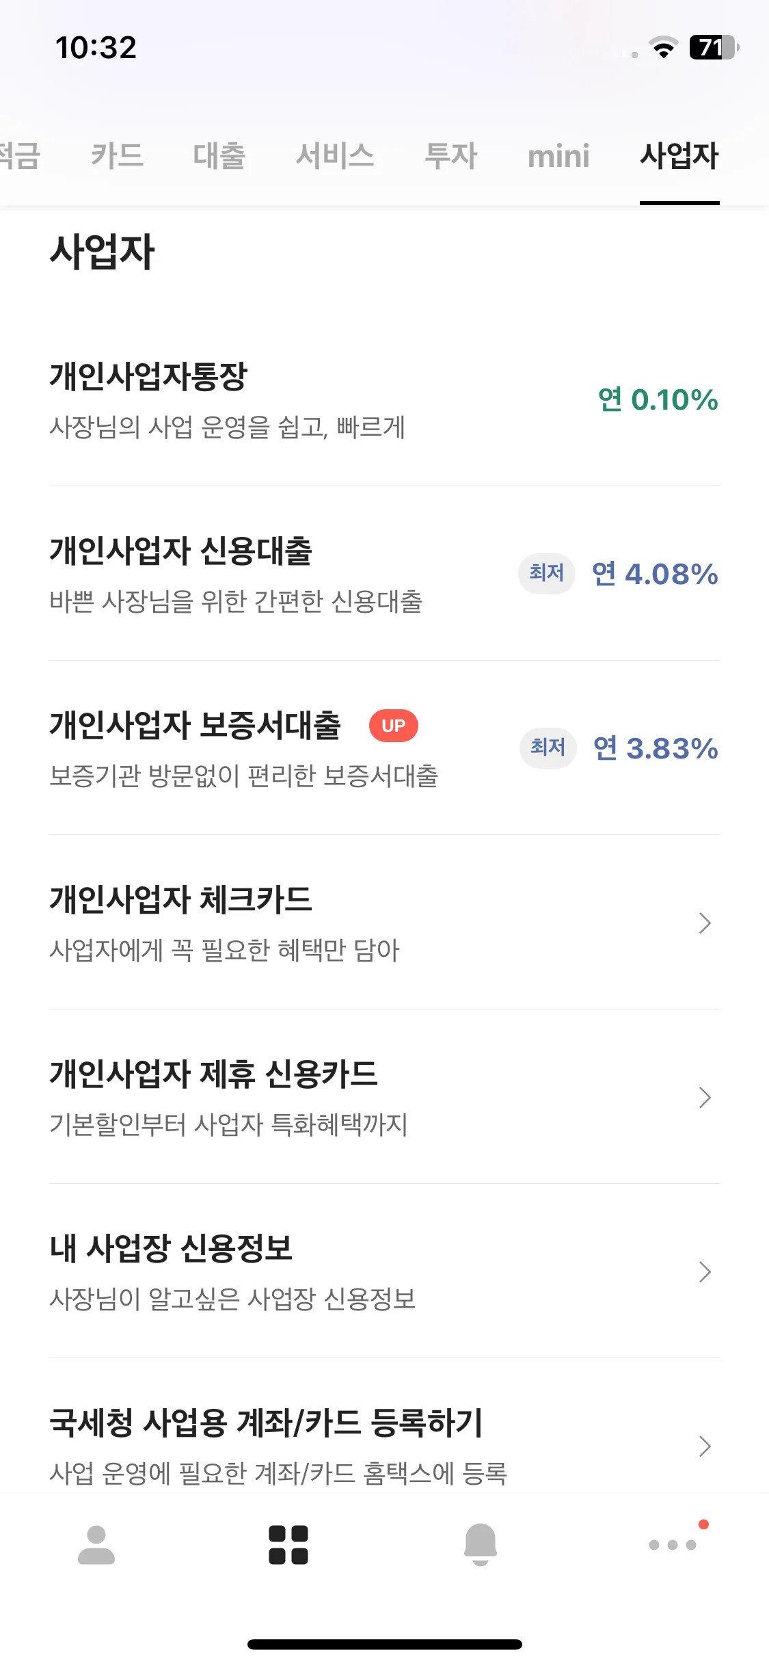The width and height of the screenshot is (769, 1666).
Task: Tap the red UP badge
Action: tap(394, 726)
